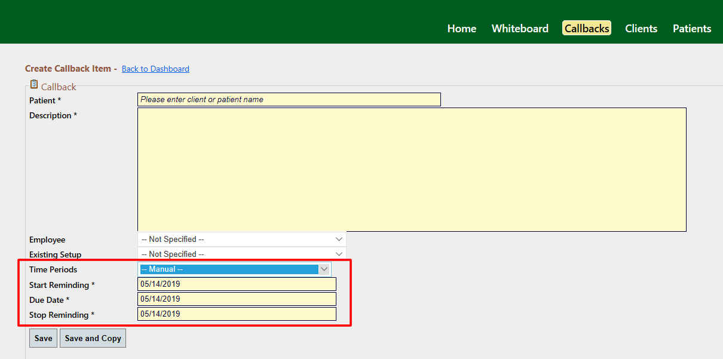This screenshot has height=359, width=723.
Task: Focus the Patient name input field
Action: (289, 99)
